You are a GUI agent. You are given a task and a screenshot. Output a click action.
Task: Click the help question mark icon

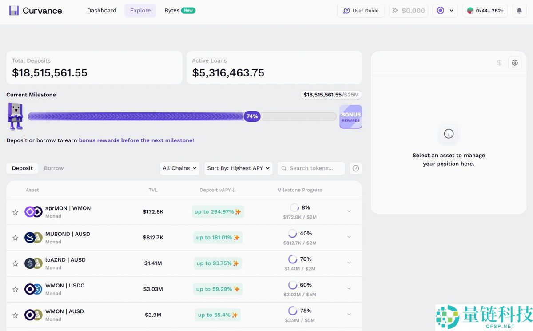tap(355, 168)
